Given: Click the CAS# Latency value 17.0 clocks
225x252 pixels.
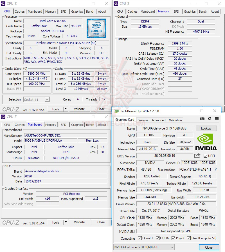Looking at the screenshot, I should [180, 53].
